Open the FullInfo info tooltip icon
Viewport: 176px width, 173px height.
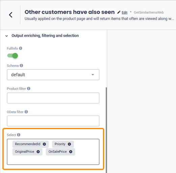(21, 48)
